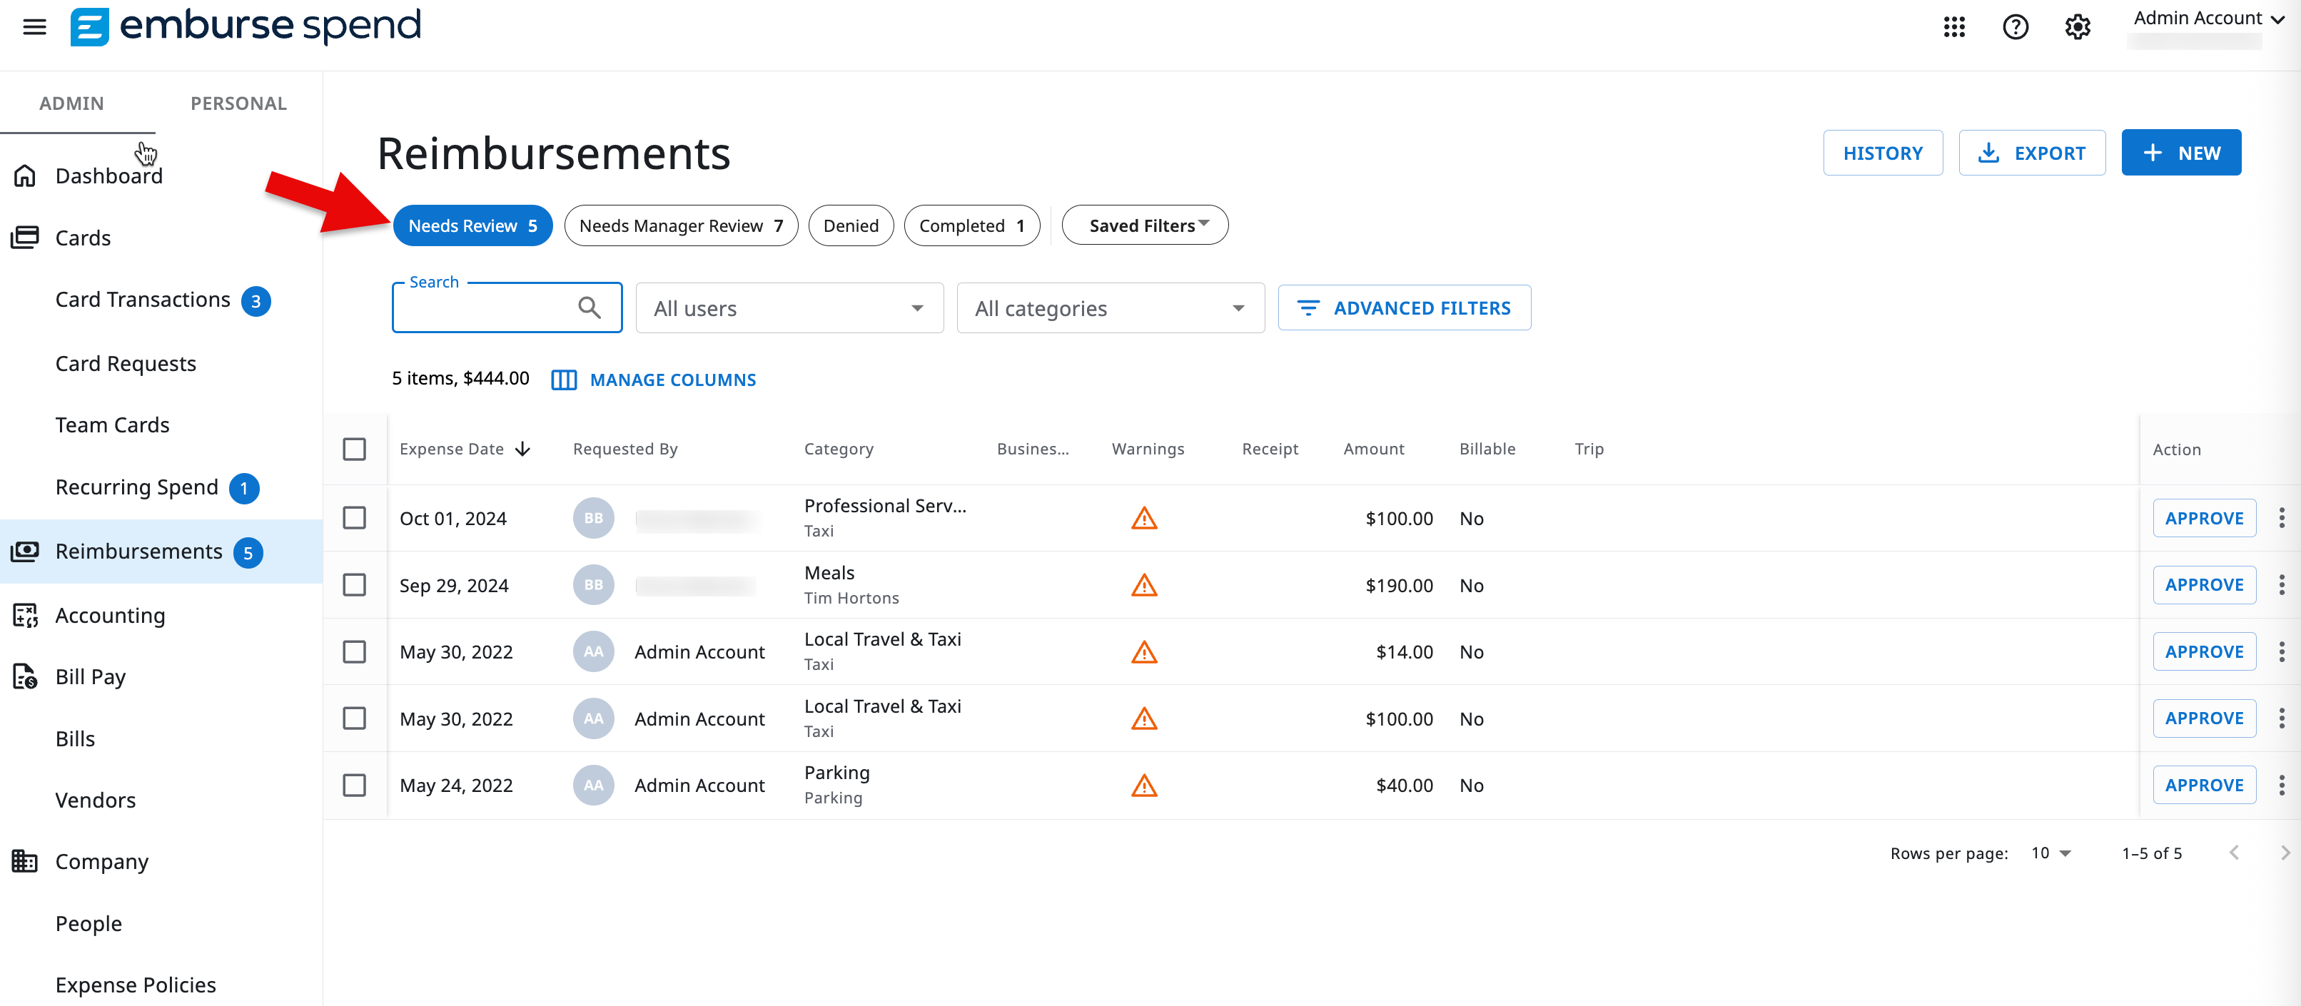Approve the $40.00 Parking expense
Screen dimensions: 2301x1006
(x=2204, y=785)
